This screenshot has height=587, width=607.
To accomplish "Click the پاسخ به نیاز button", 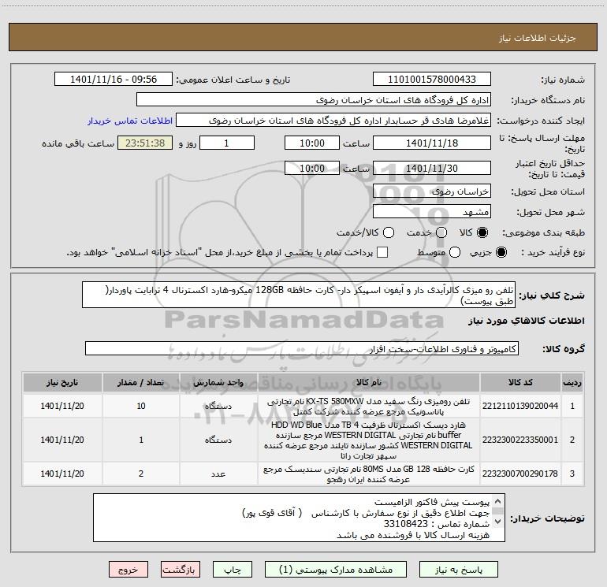I will coord(459,570).
